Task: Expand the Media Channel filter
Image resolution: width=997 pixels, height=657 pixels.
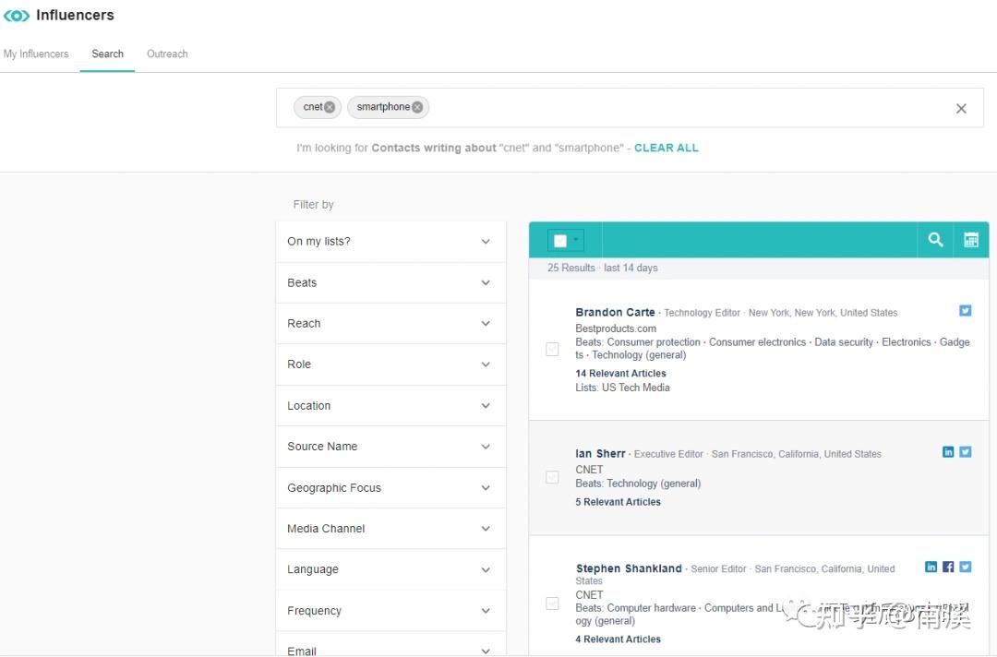Action: (x=390, y=529)
